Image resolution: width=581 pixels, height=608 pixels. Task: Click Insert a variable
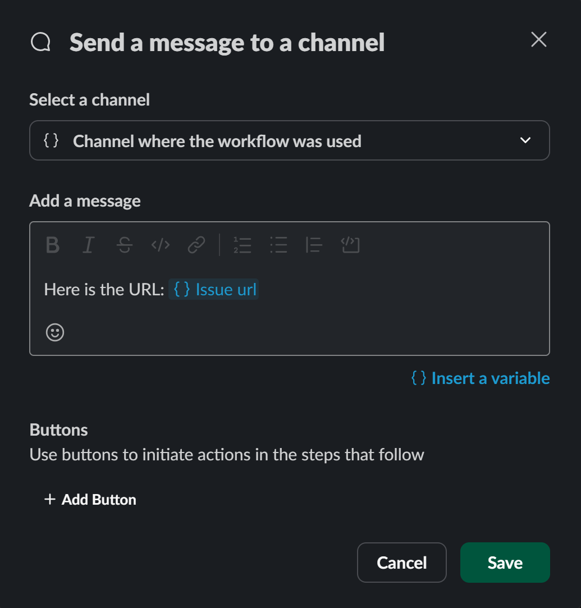tap(480, 378)
